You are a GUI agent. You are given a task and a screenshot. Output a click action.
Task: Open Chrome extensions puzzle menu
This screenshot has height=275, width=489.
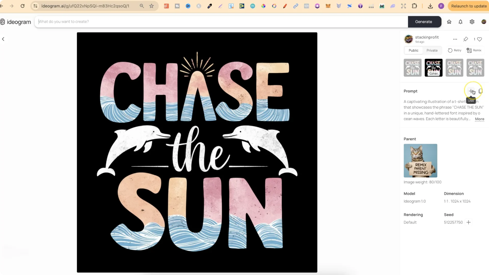click(x=414, y=6)
